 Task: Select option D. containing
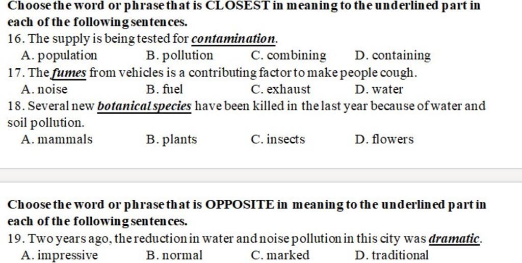tap(393, 56)
